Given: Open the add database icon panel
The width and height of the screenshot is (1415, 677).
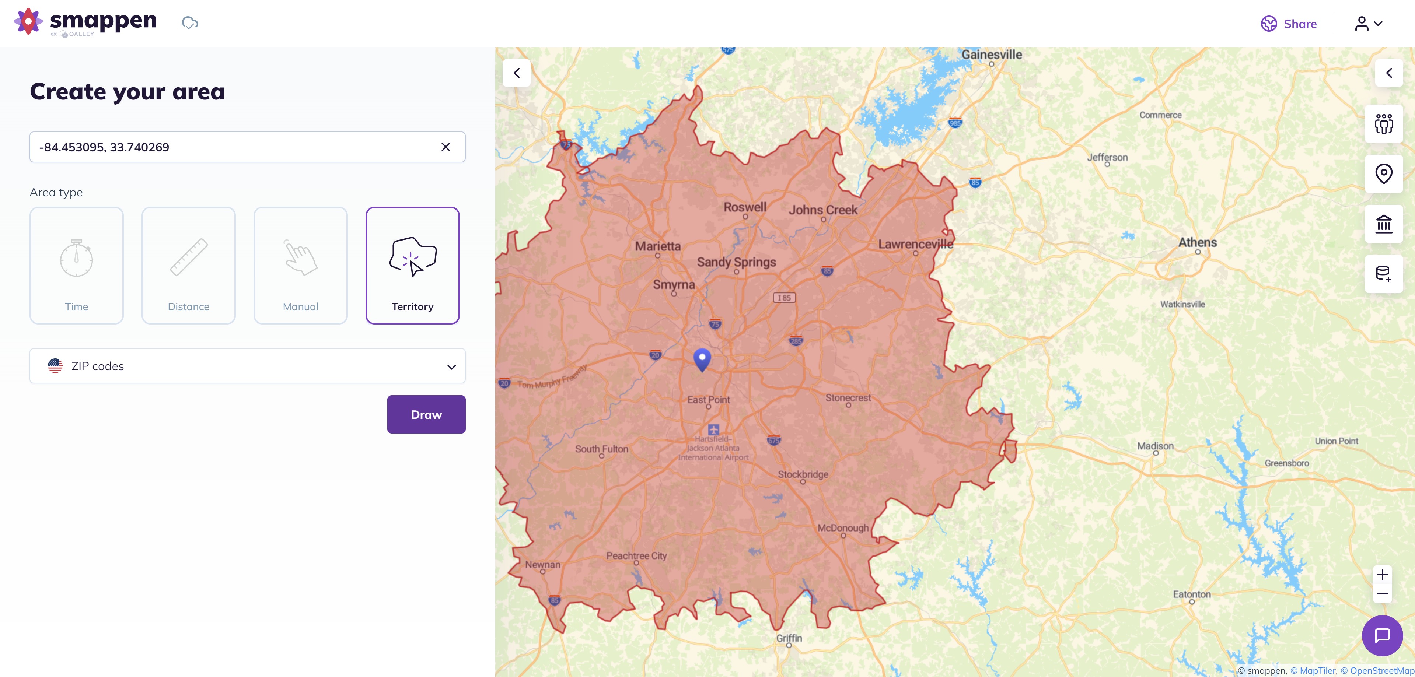Looking at the screenshot, I should tap(1383, 273).
